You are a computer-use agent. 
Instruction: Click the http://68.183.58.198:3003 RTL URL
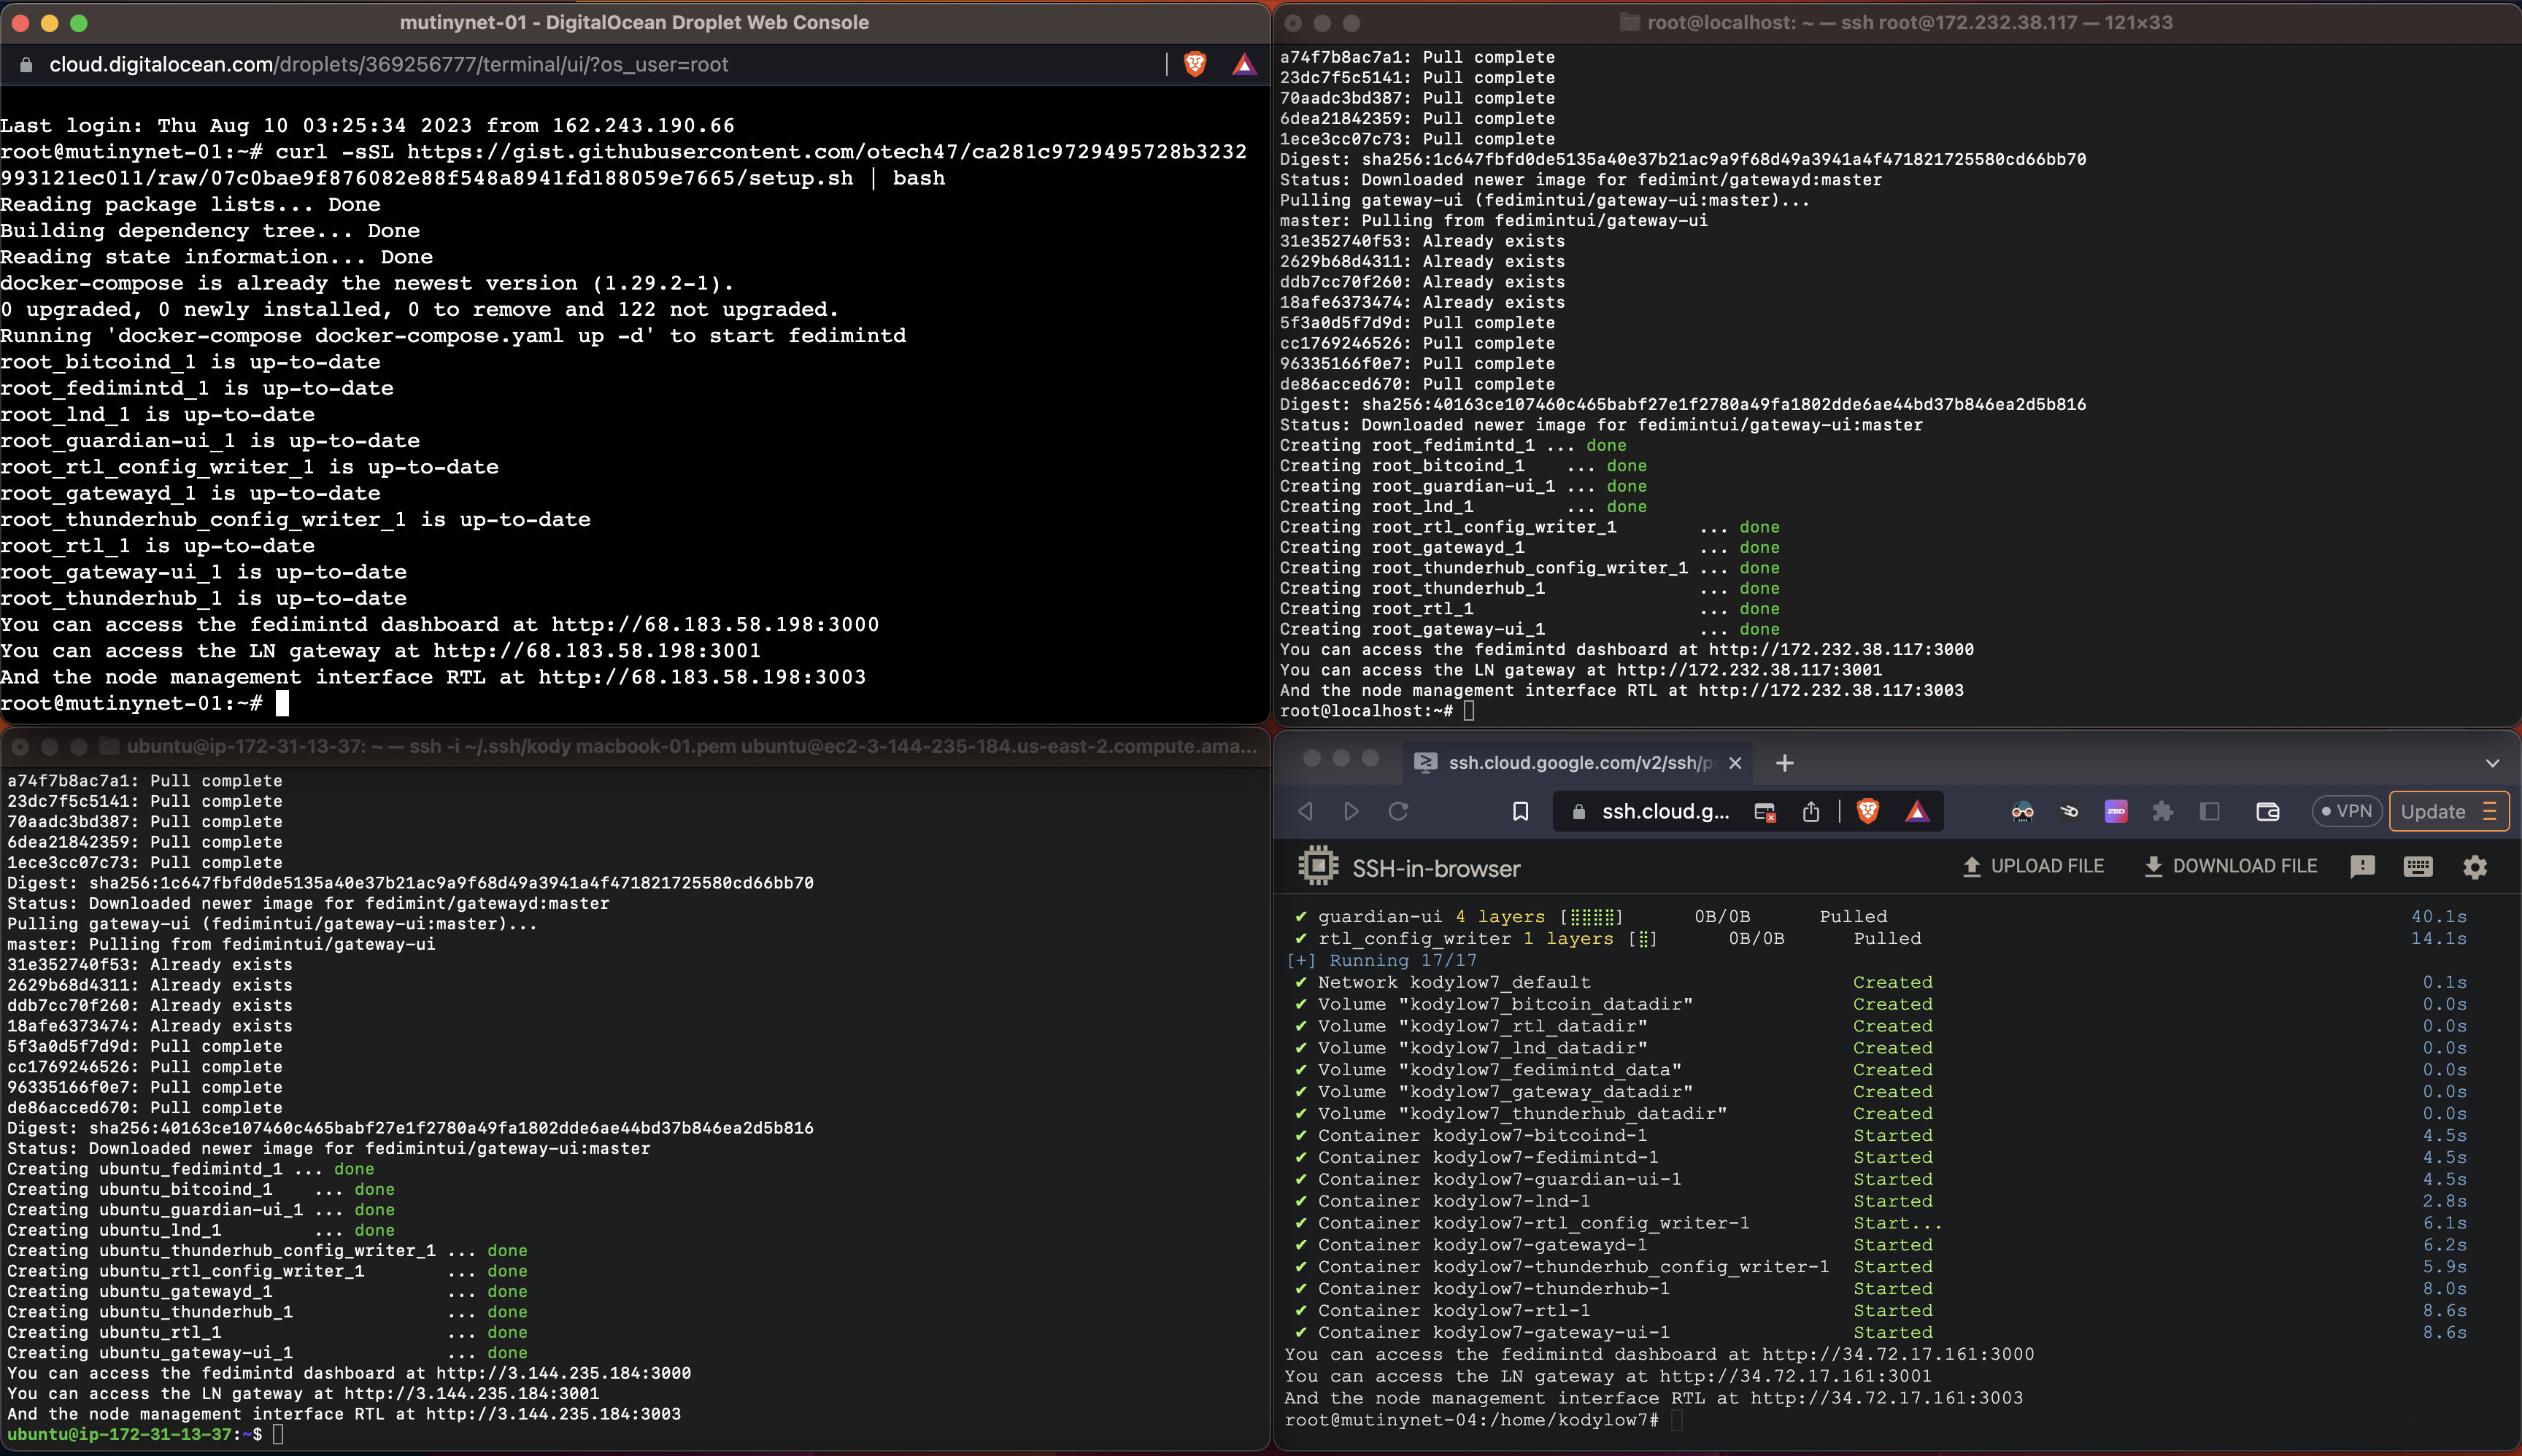(x=702, y=677)
